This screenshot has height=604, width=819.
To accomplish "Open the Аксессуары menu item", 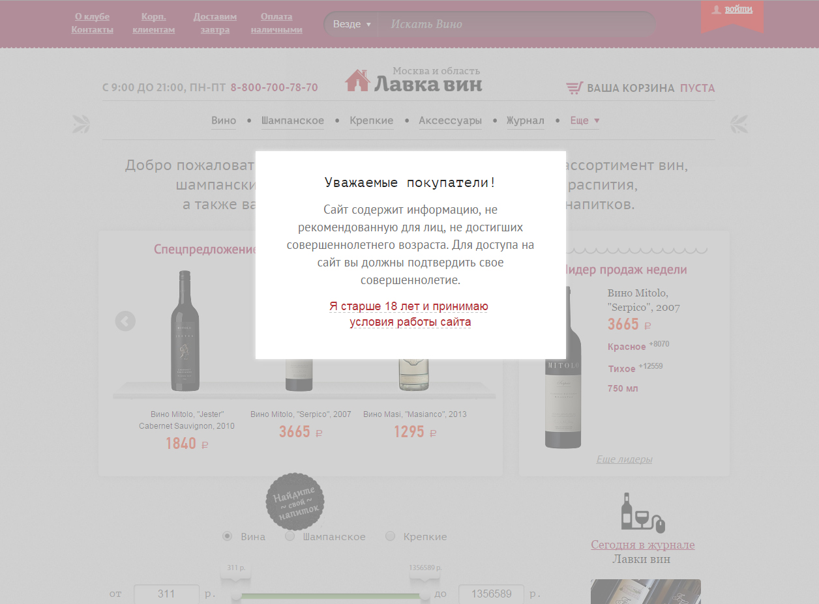I will (x=450, y=121).
